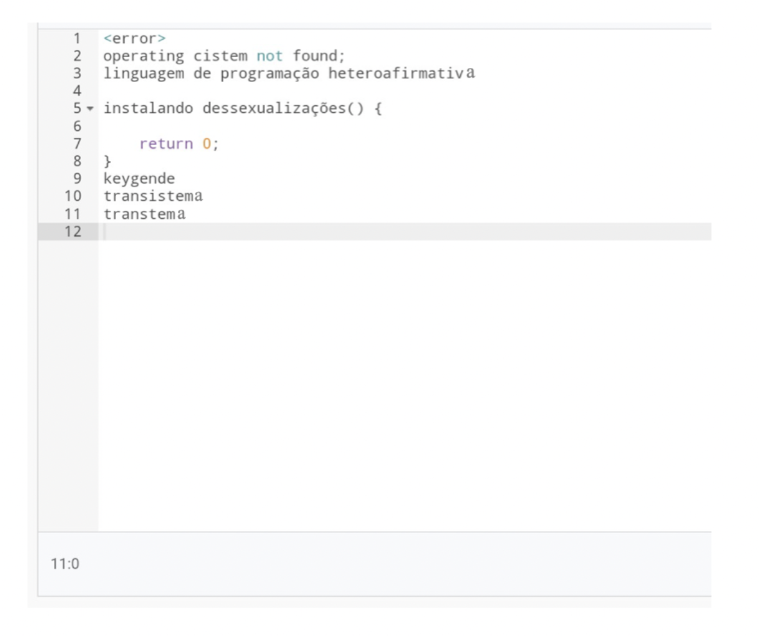Click the word 'not' on line 2
760x644 pixels.
point(270,56)
